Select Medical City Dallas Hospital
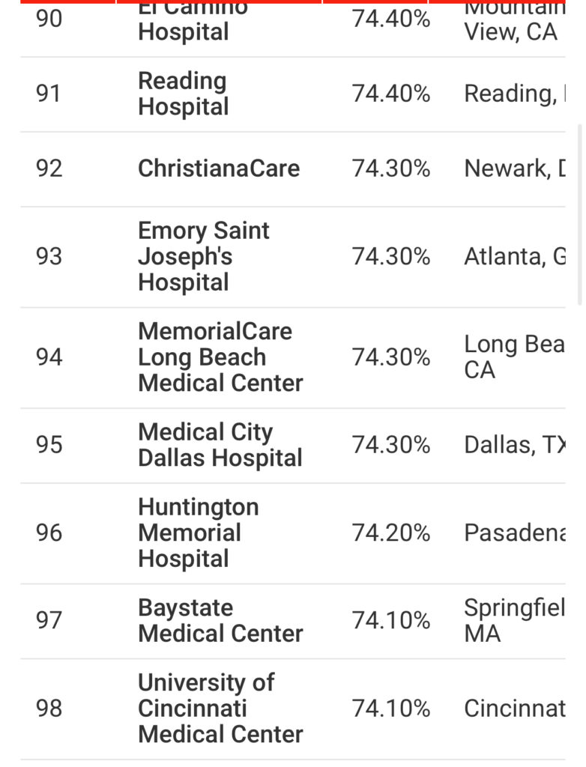Viewport: 586px width, 767px height. click(x=220, y=445)
